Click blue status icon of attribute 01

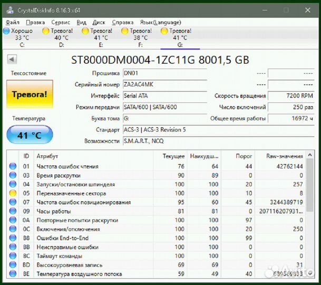pos(13,166)
